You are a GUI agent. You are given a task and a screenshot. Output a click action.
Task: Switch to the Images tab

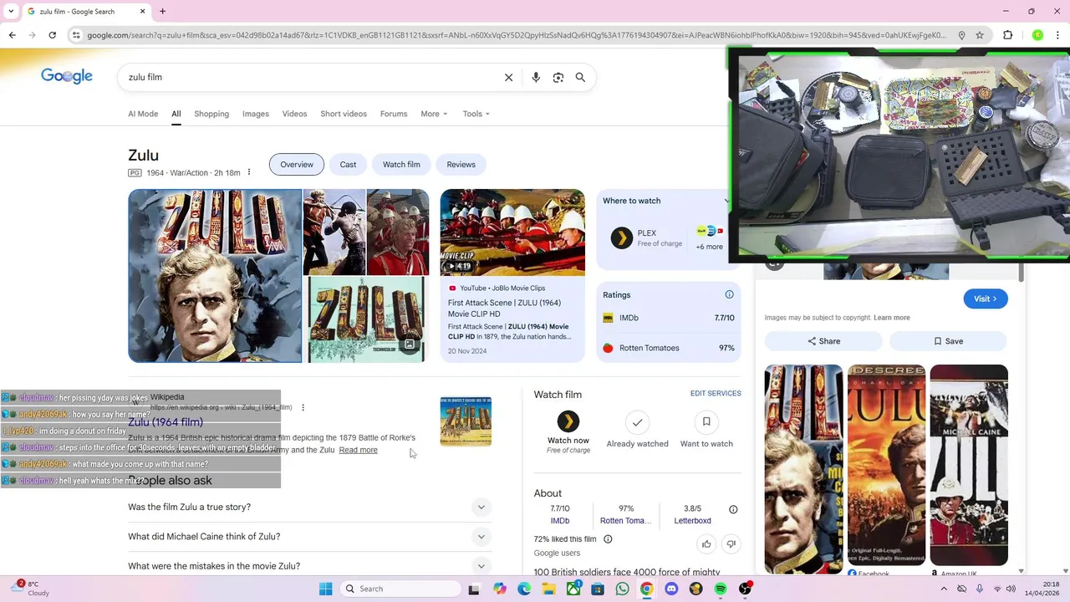(256, 114)
